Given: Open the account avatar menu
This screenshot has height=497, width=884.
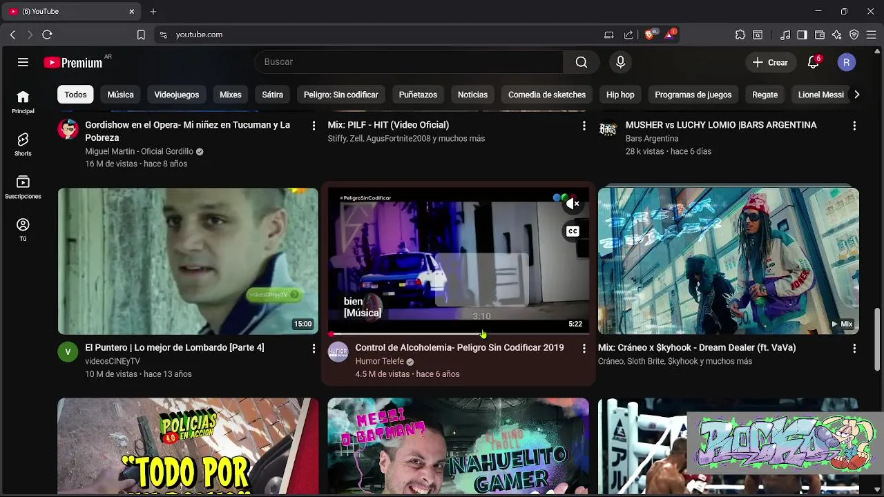Looking at the screenshot, I should (x=847, y=62).
